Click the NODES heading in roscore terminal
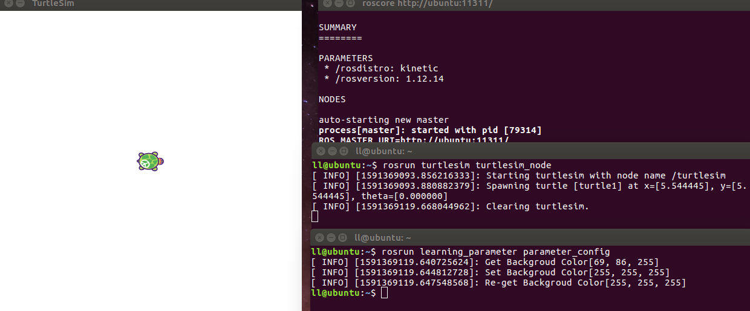 pyautogui.click(x=332, y=99)
